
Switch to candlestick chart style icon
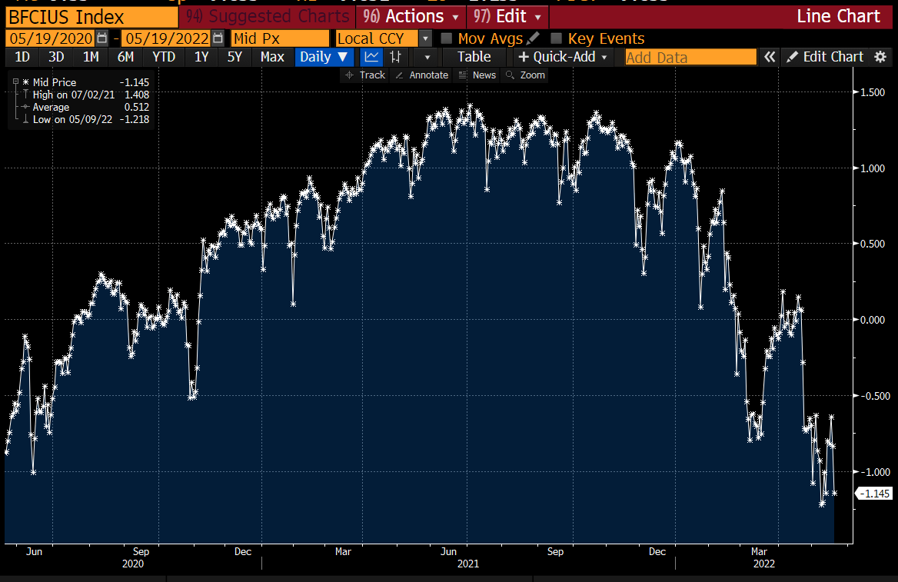point(394,56)
